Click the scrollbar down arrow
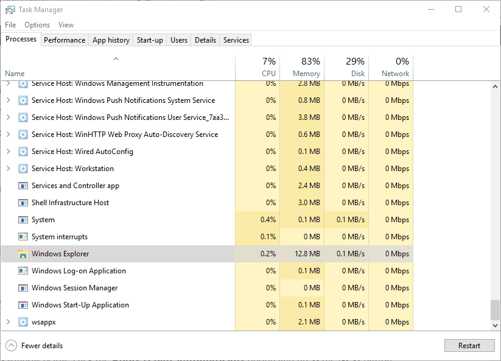Screen dimensions: 501x361 click(x=495, y=326)
